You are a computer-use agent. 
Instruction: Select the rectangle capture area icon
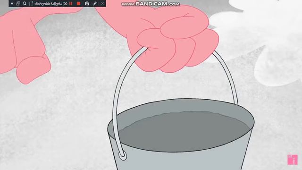click(x=31, y=3)
